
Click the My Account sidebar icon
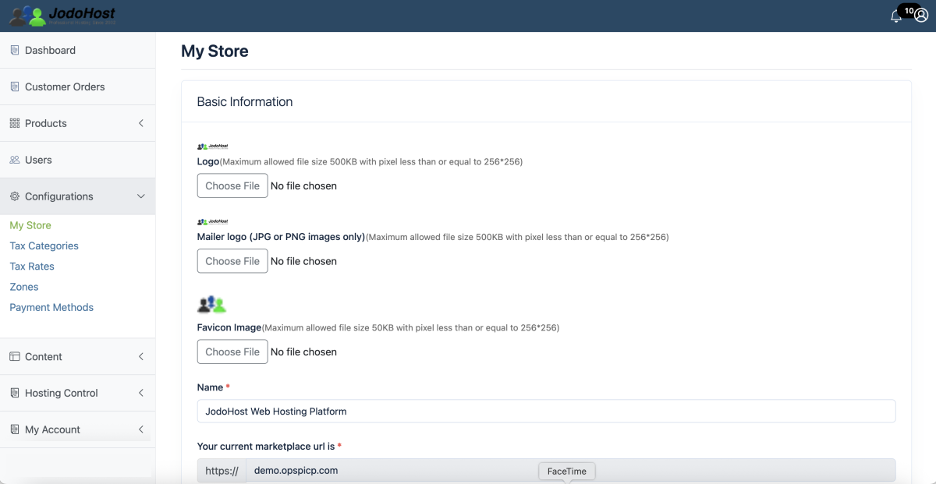click(15, 429)
